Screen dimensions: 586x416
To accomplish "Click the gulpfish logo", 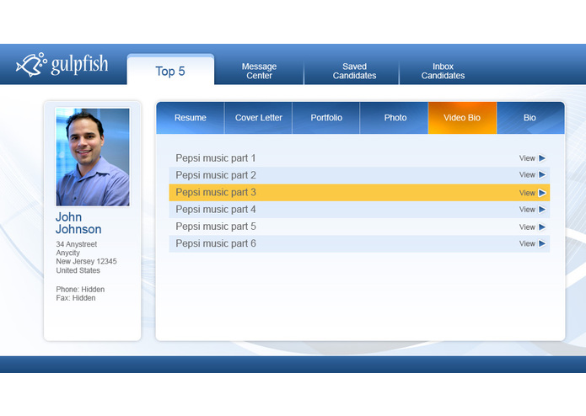I will click(x=62, y=65).
